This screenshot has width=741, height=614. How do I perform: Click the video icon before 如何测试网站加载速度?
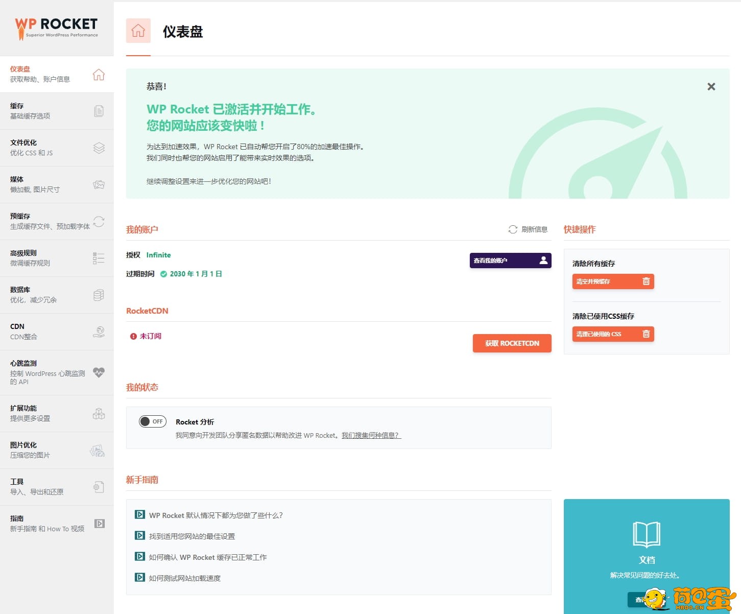[x=140, y=577]
